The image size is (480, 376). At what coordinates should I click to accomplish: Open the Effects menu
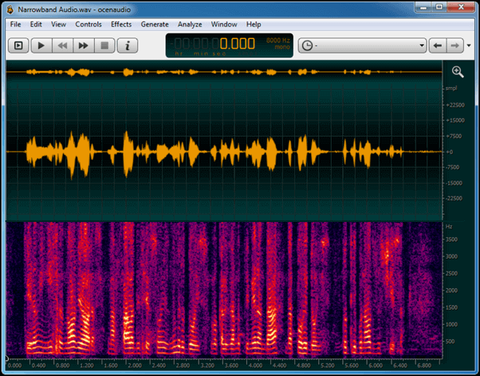coord(121,24)
